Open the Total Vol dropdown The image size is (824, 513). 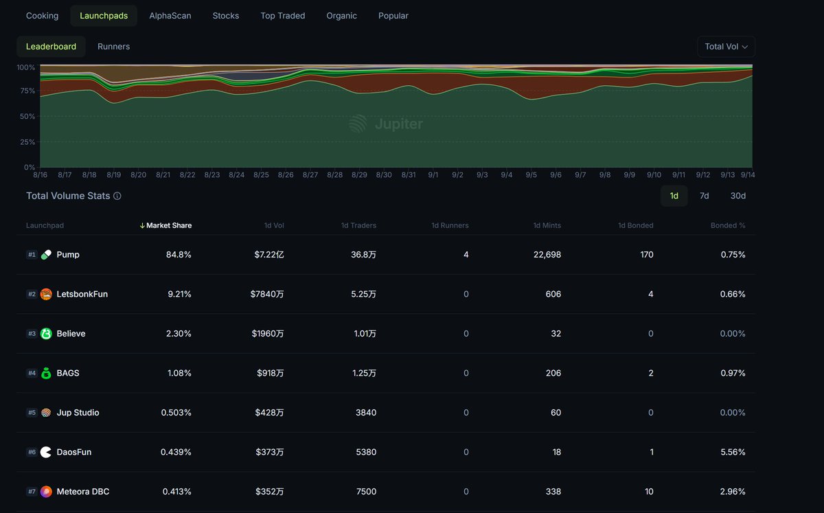point(726,47)
